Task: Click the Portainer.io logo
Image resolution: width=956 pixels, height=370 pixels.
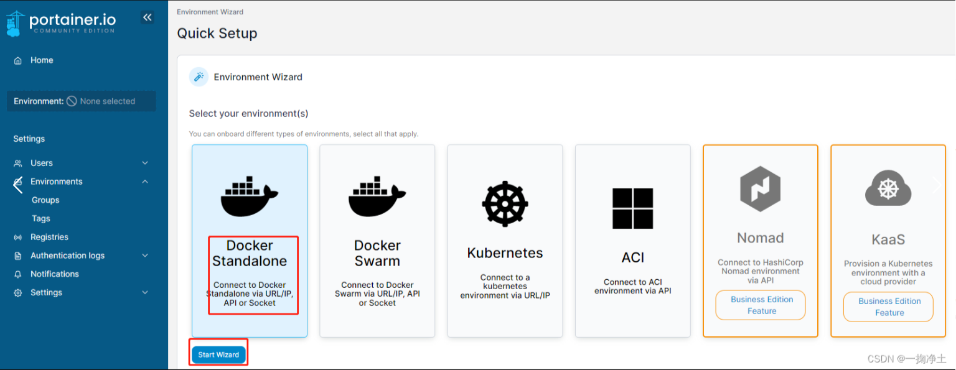Action: (x=61, y=23)
